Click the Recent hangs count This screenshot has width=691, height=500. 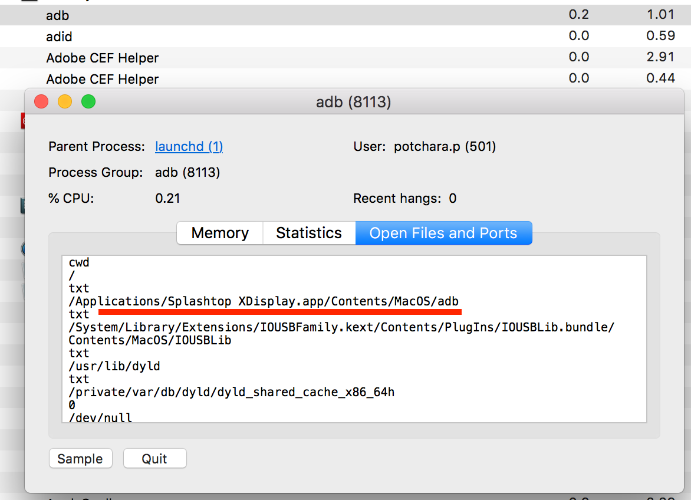pyautogui.click(x=453, y=198)
